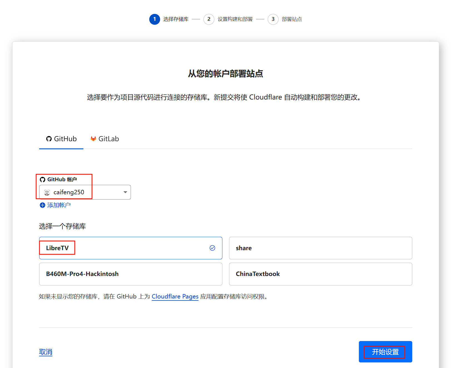Click the GitHub 帐户 field label
The image size is (452, 368).
click(x=62, y=180)
